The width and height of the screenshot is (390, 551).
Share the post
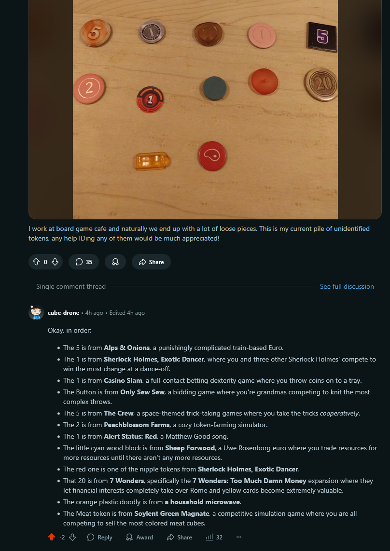pos(152,262)
